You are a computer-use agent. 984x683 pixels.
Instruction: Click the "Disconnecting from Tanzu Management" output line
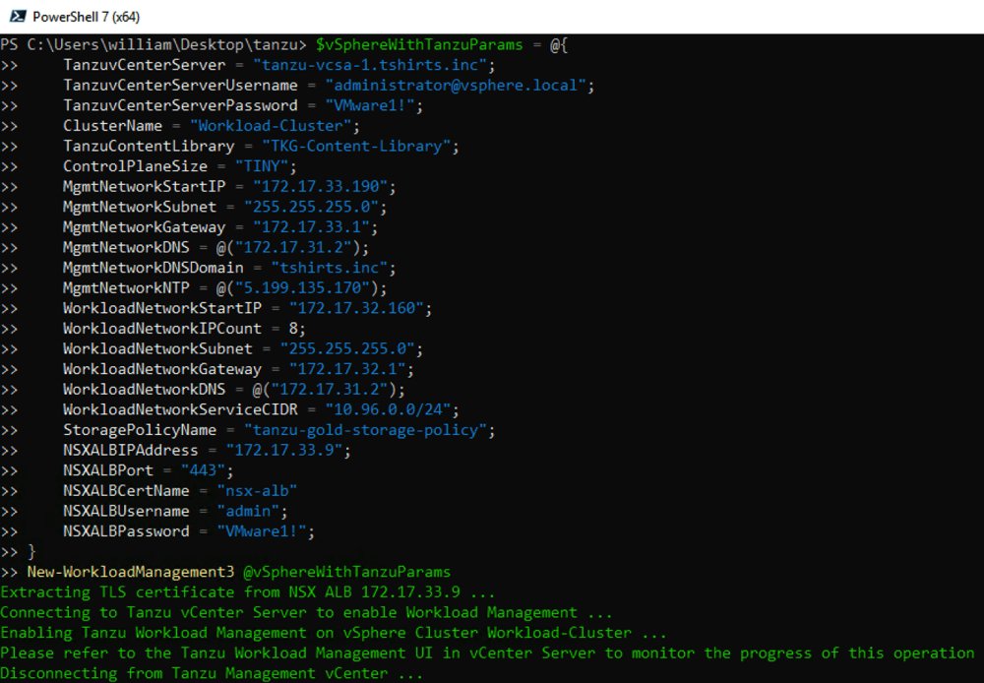click(212, 673)
